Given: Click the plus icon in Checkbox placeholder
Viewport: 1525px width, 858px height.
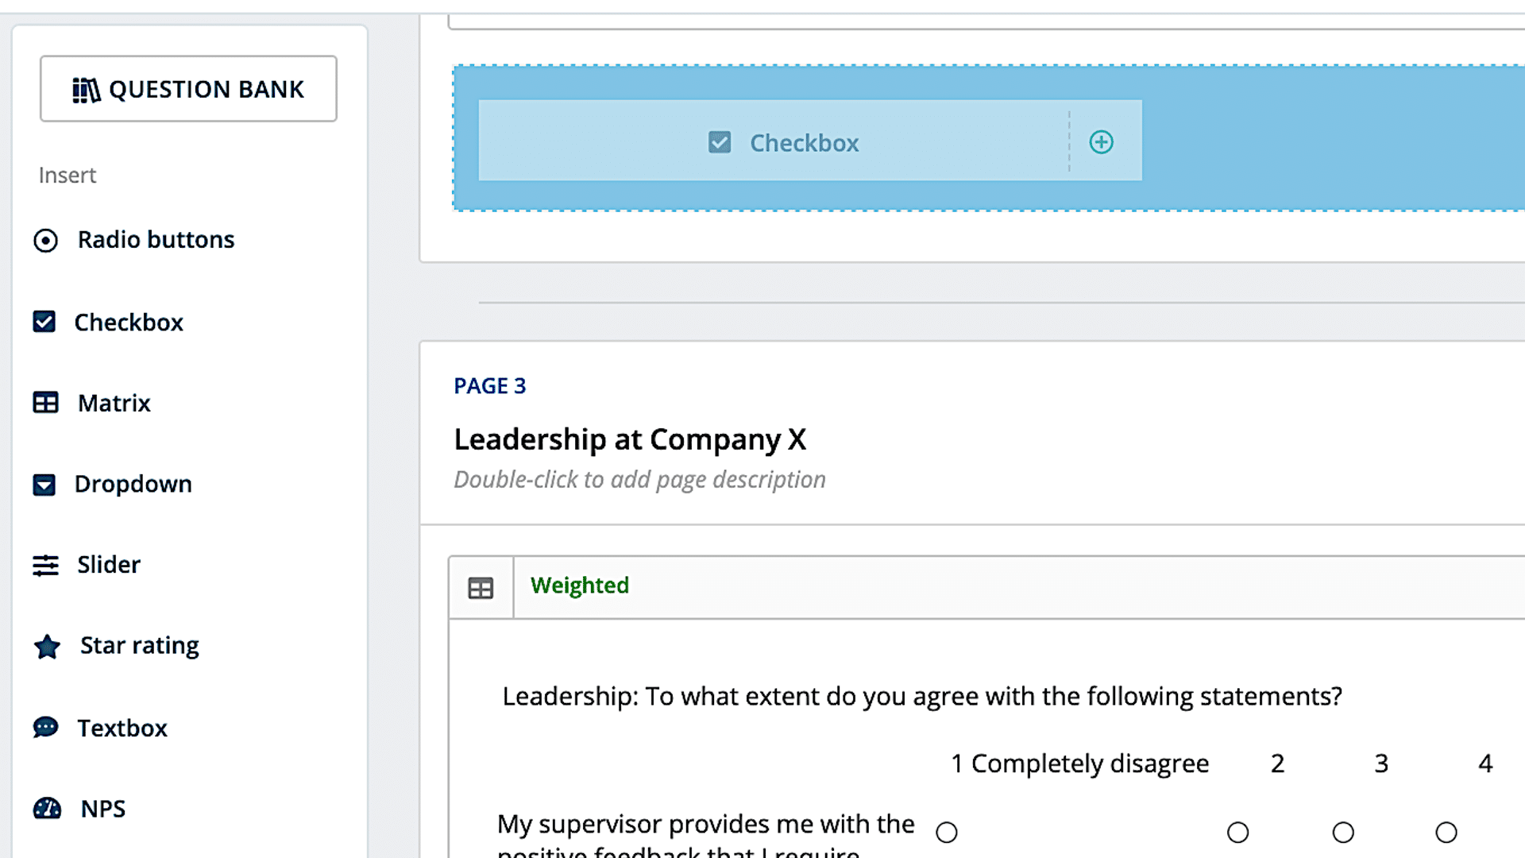Looking at the screenshot, I should [1101, 142].
